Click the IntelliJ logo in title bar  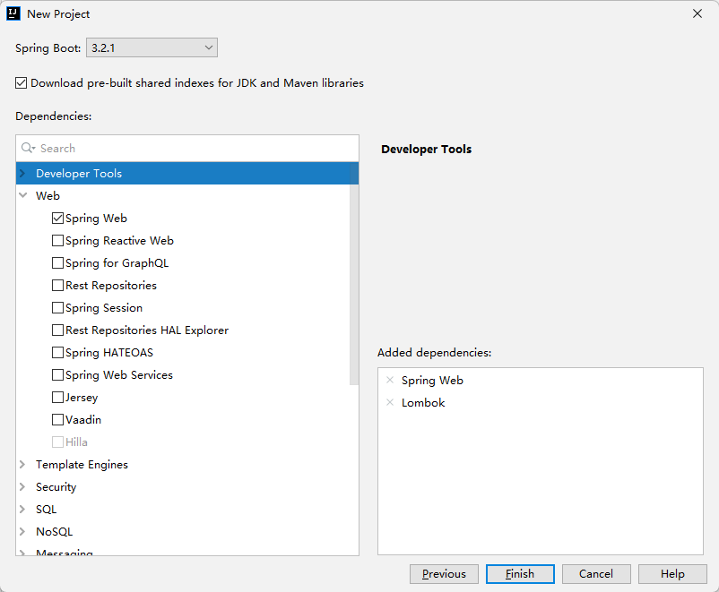click(x=14, y=13)
